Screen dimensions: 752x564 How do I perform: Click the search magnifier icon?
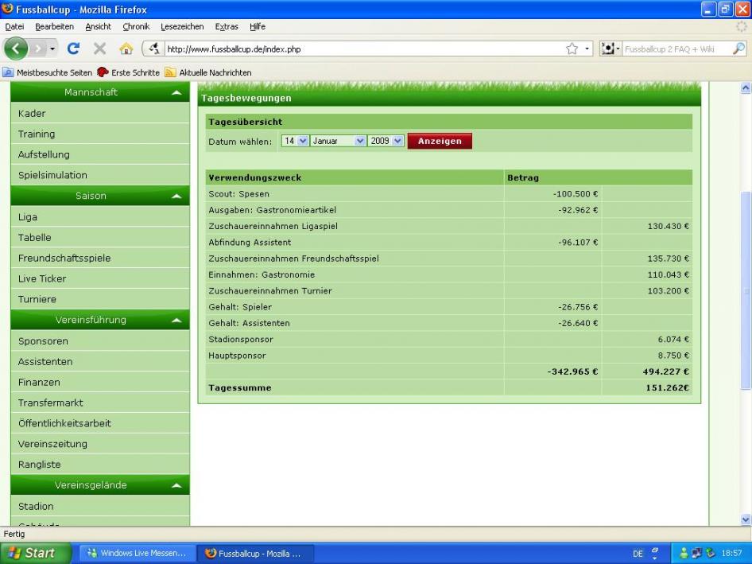[x=740, y=49]
